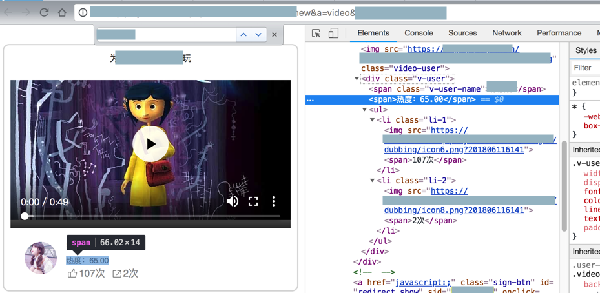
Task: Collapse the ul node
Action: [364, 110]
